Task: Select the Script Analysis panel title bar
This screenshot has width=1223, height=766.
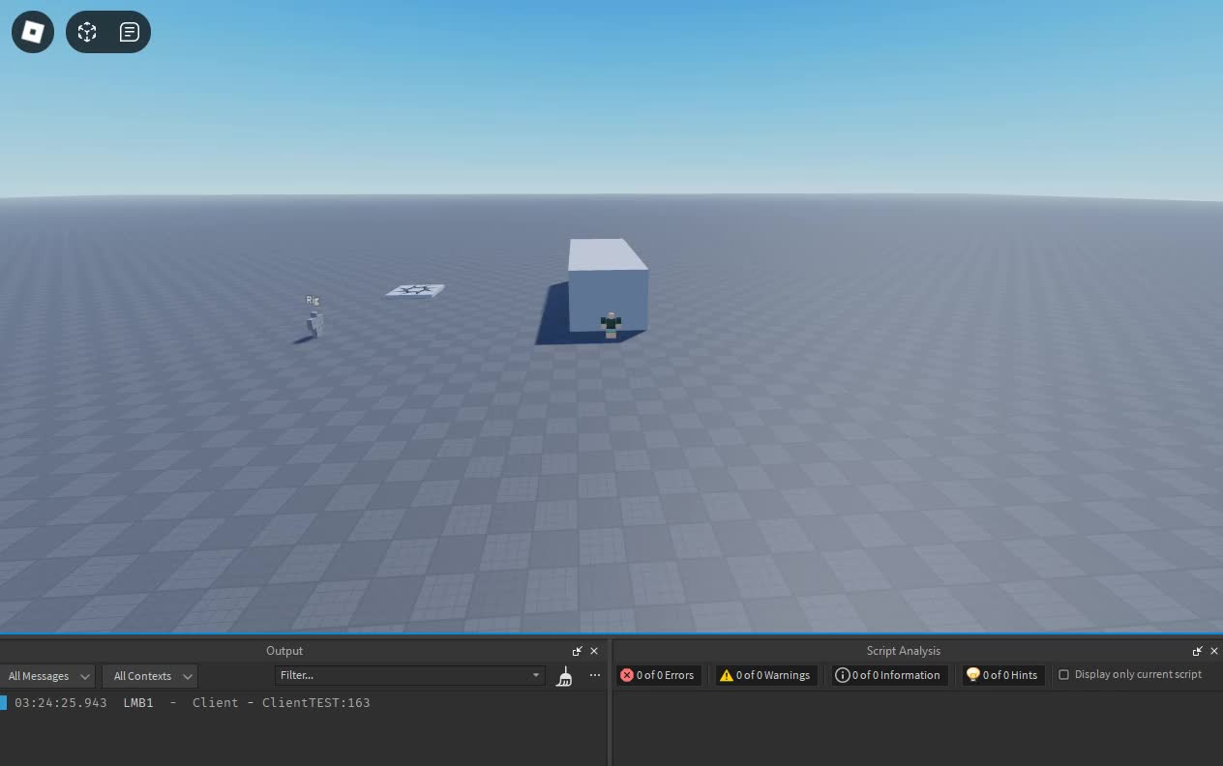Action: tap(903, 651)
